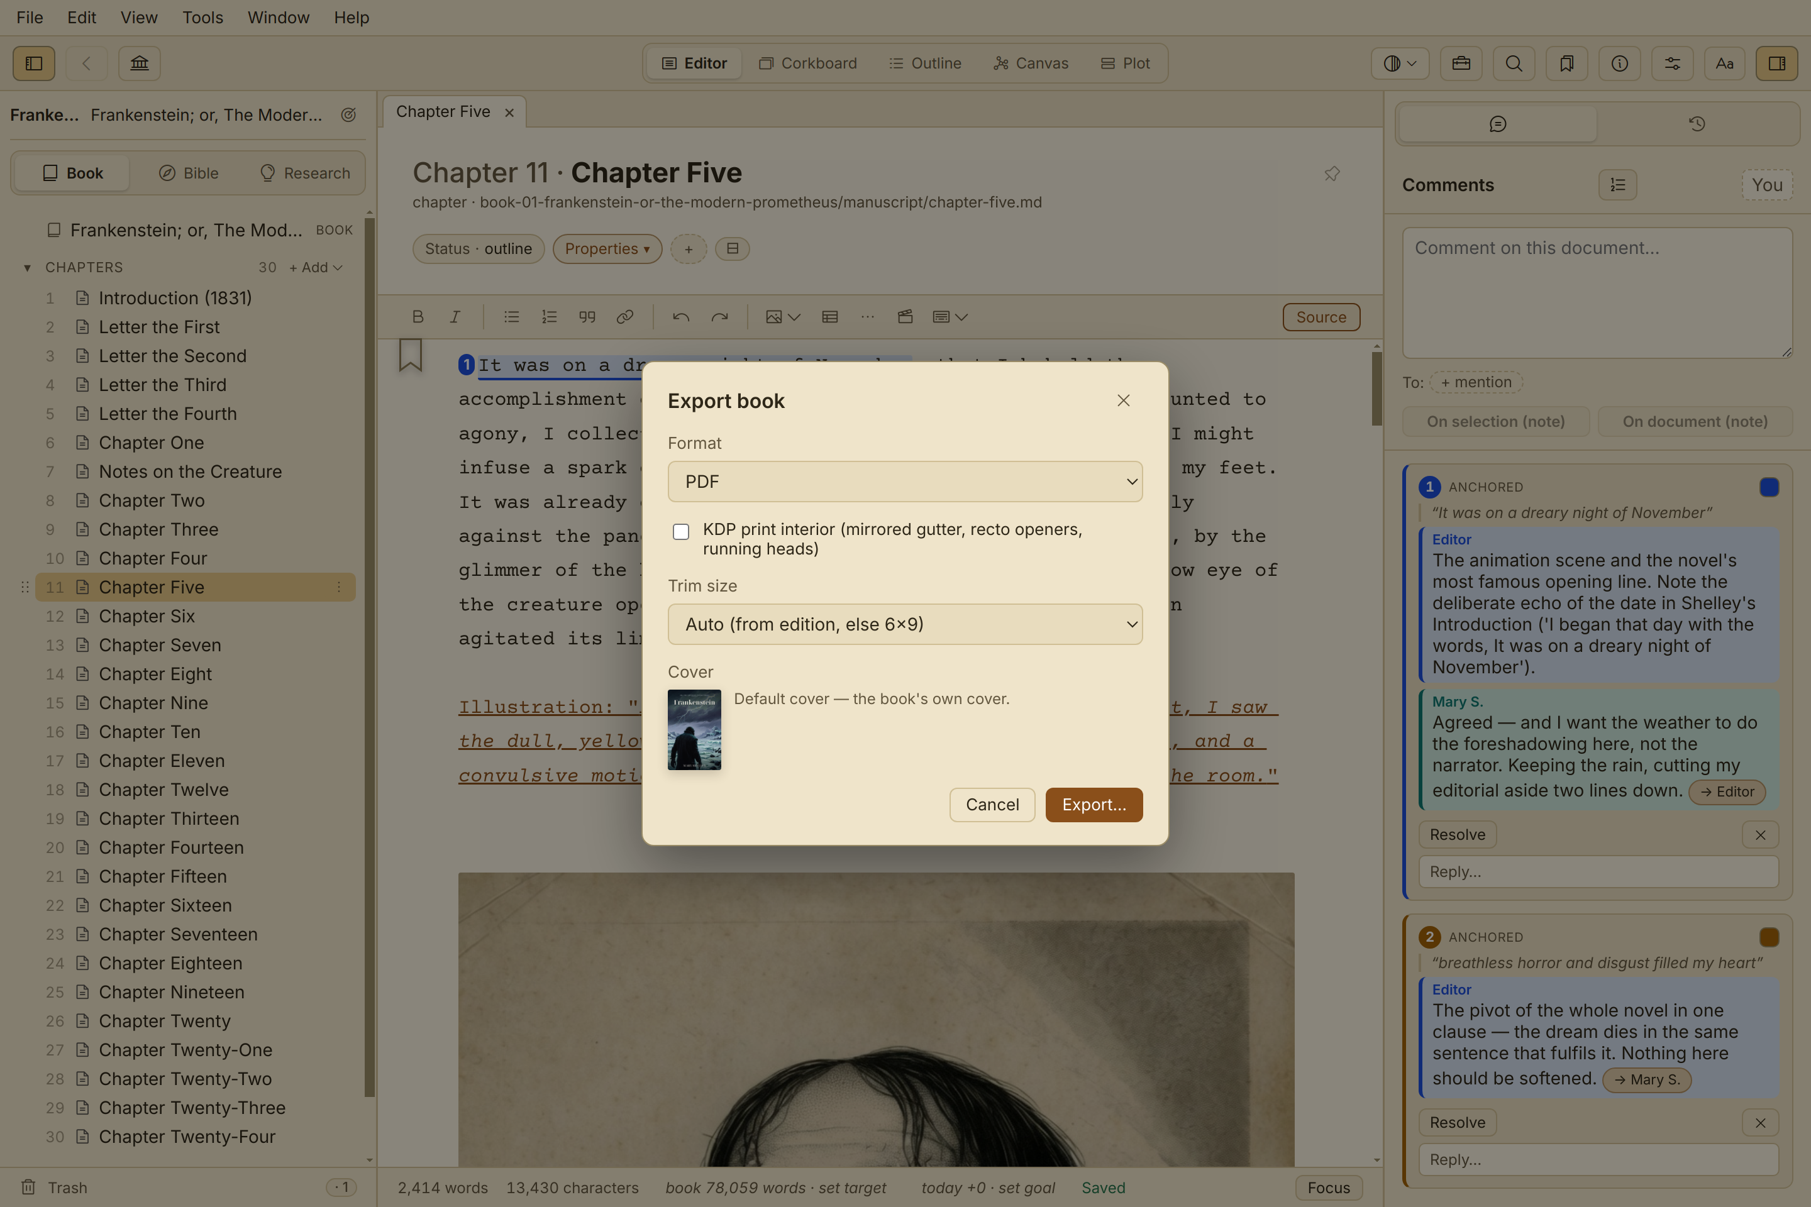
Task: Pin the Chapter Five document
Action: 1331,174
